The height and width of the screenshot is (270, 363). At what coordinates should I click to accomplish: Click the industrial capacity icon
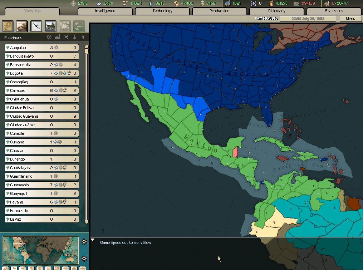[x=327, y=4]
